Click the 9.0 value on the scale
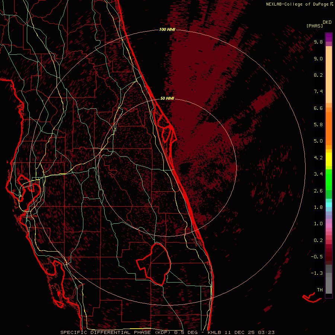 [318, 59]
